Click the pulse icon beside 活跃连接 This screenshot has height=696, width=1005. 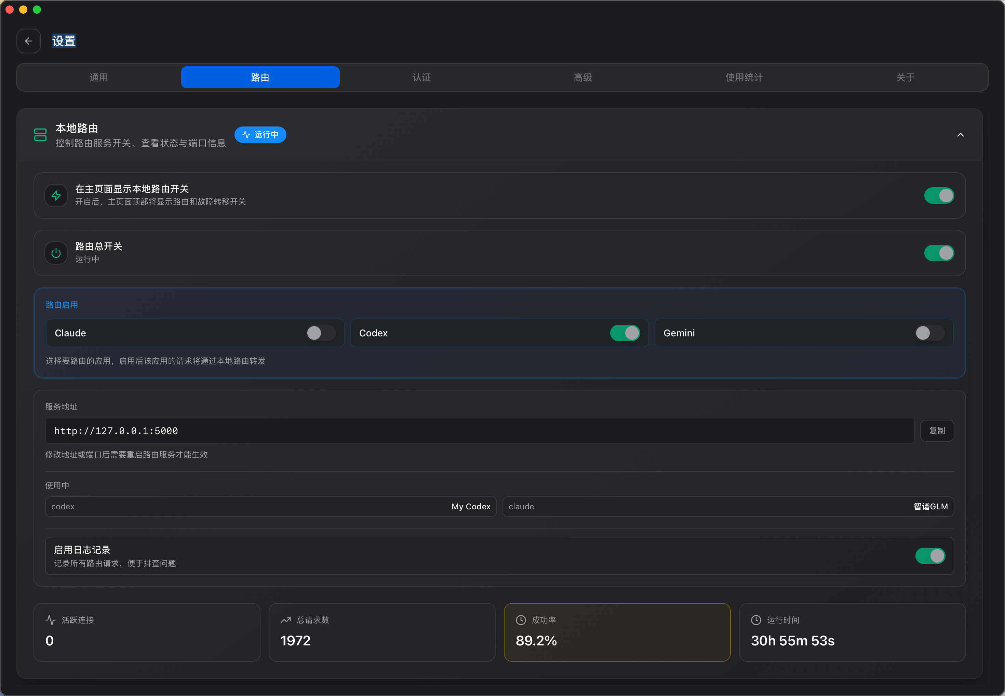pyautogui.click(x=51, y=620)
